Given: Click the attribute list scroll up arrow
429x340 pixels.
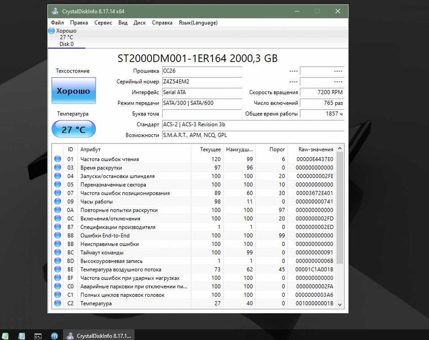Looking at the screenshot, I should click(x=340, y=148).
